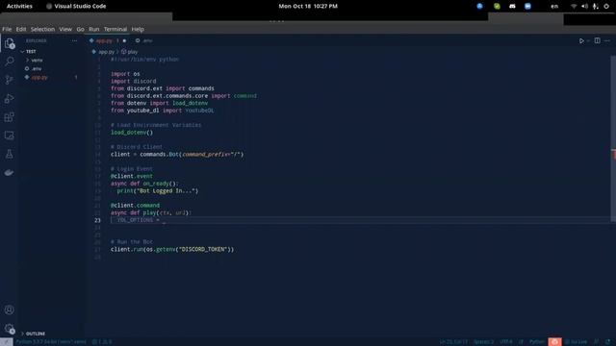Click the errors and warnings status item
The width and height of the screenshot is (616, 346).
[102, 342]
